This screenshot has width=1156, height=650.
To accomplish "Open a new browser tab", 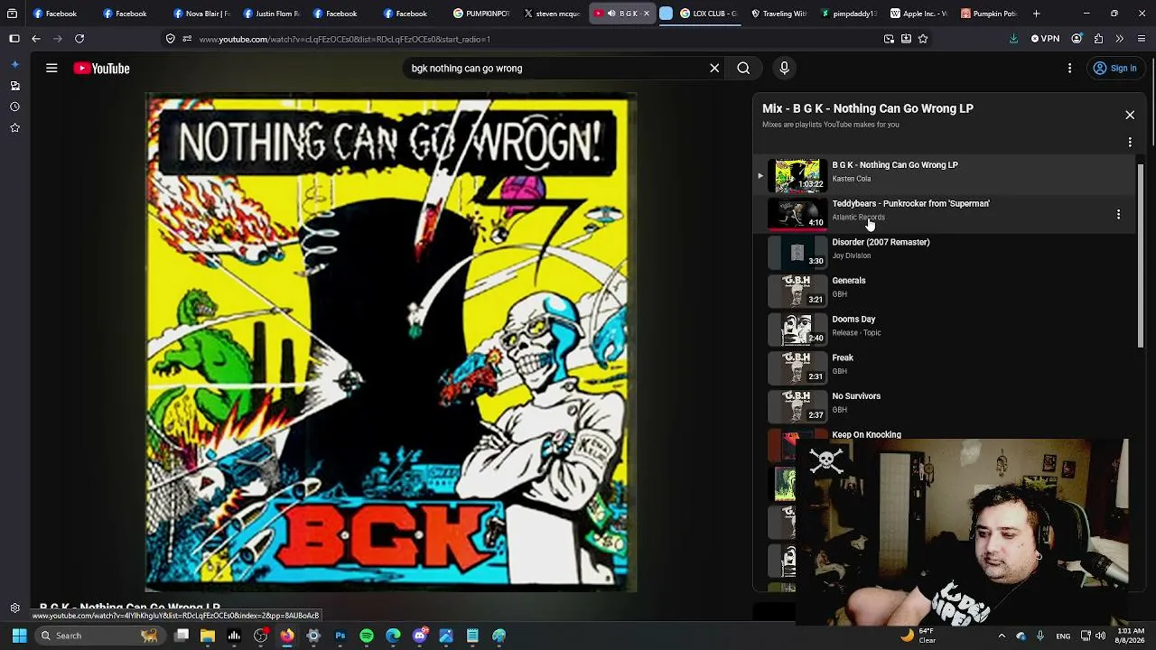I will tap(1036, 14).
